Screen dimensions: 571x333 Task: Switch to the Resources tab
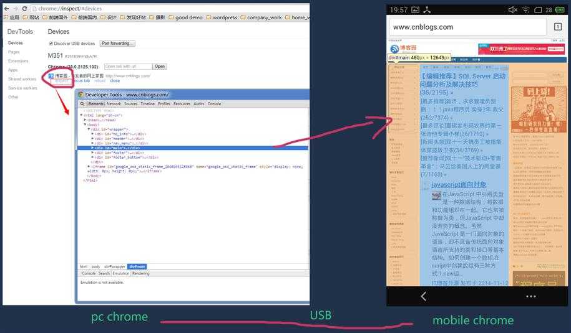pos(182,104)
